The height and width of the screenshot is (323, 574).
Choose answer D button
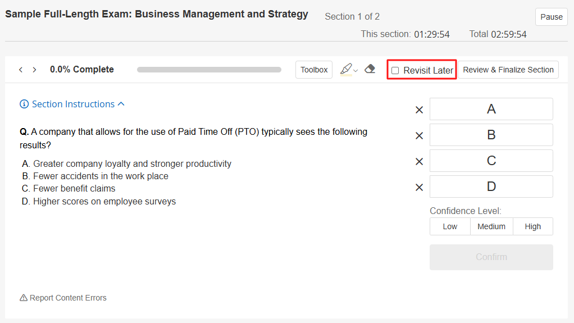tap(491, 186)
